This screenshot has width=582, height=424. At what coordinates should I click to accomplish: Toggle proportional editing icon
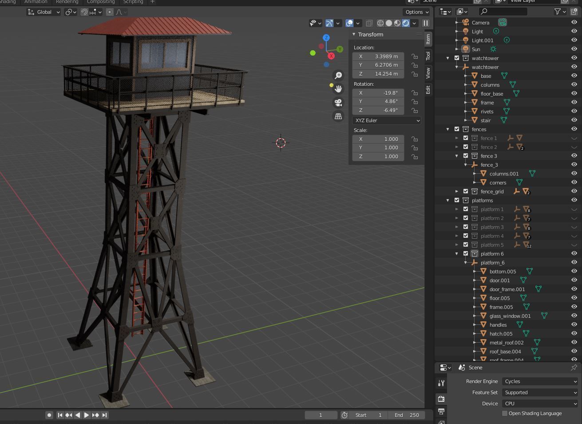click(x=110, y=12)
